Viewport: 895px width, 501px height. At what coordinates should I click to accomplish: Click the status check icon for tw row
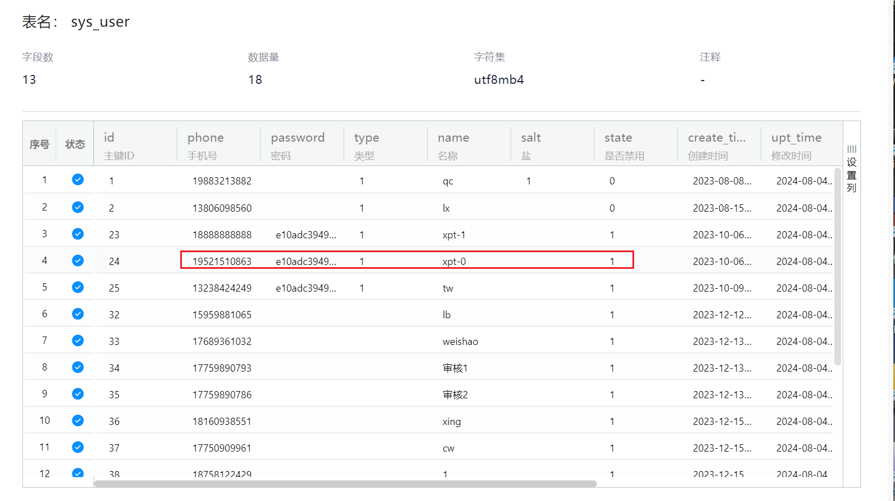tap(78, 287)
